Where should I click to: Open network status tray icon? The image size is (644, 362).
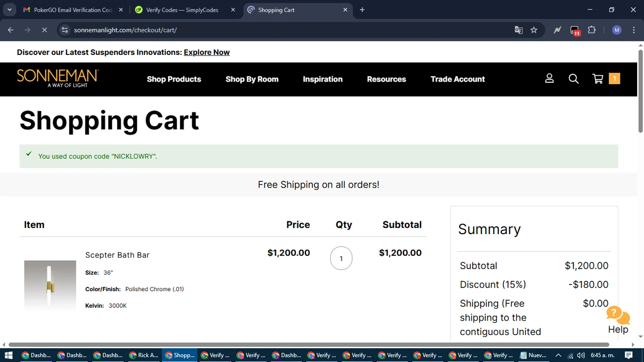[x=570, y=355]
